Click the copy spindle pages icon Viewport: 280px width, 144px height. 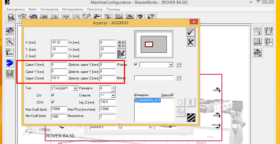pos(181,112)
